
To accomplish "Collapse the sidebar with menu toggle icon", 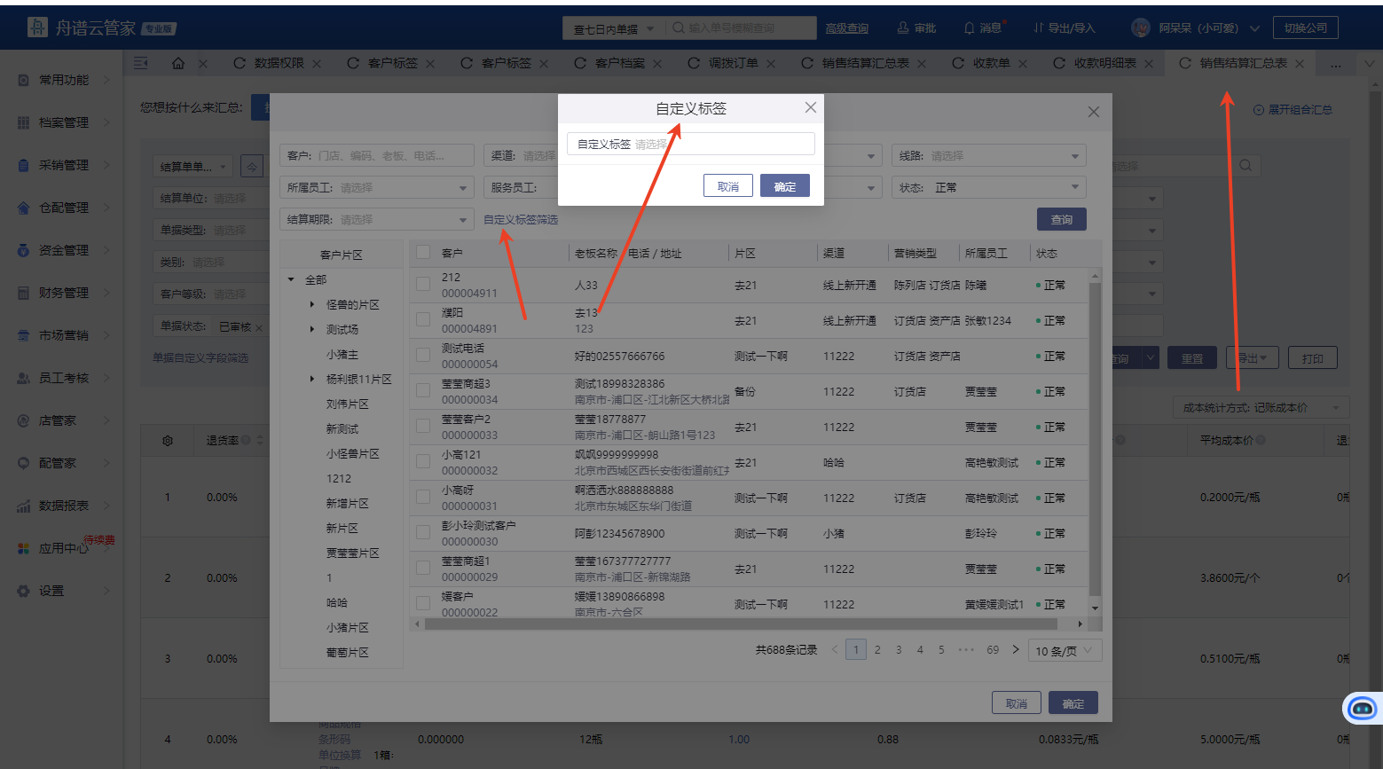I will click(x=141, y=63).
